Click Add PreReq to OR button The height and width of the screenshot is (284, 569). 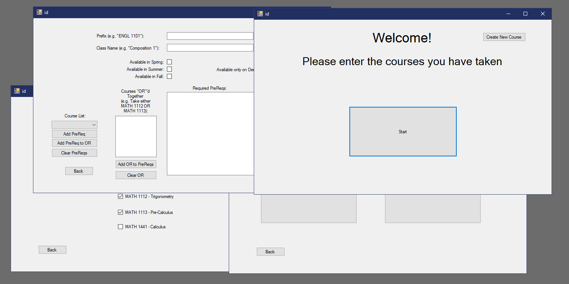click(x=74, y=143)
